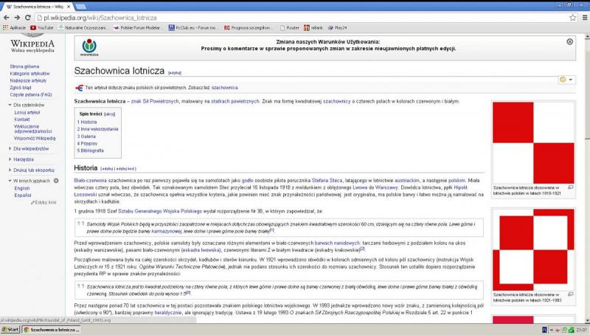Bookmark this page with the star icon
This screenshot has height=335, width=590.
pos(572,16)
